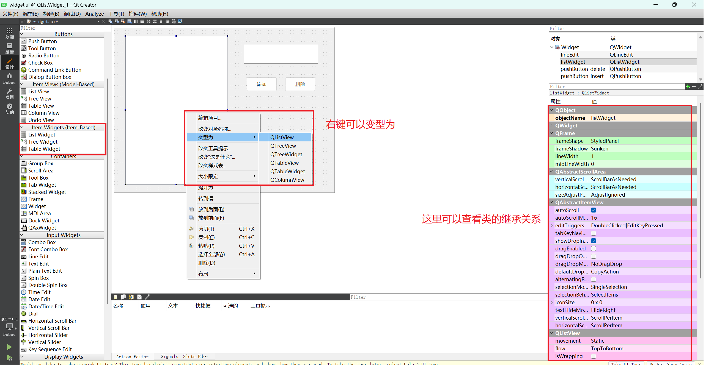Click Lay Out Horizontally toolbar icon
Screen dimensions: 725x380
coord(136,21)
